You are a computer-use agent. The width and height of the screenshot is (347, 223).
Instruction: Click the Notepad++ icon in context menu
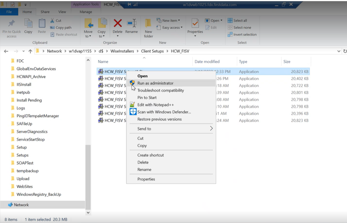[132, 105]
